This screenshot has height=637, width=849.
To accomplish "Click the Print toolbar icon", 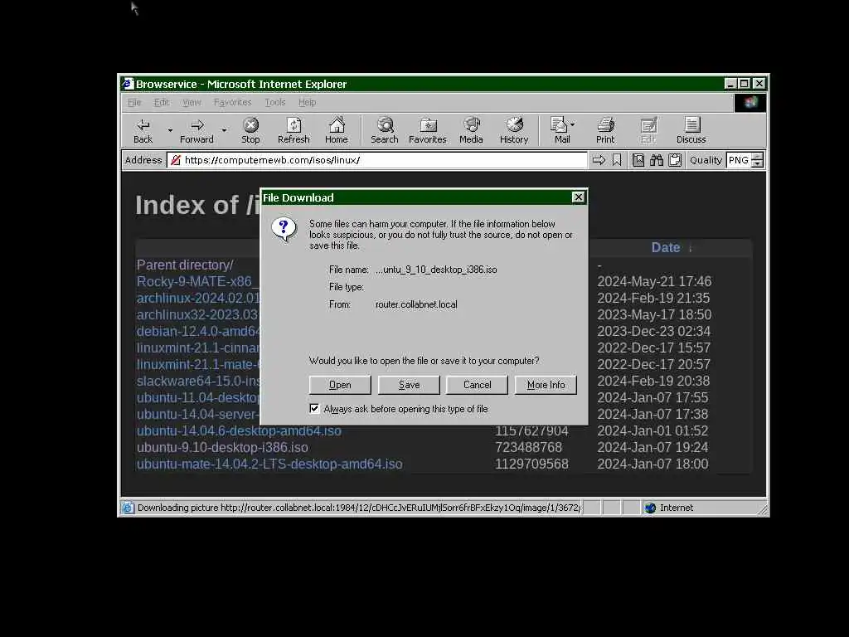I will (605, 125).
